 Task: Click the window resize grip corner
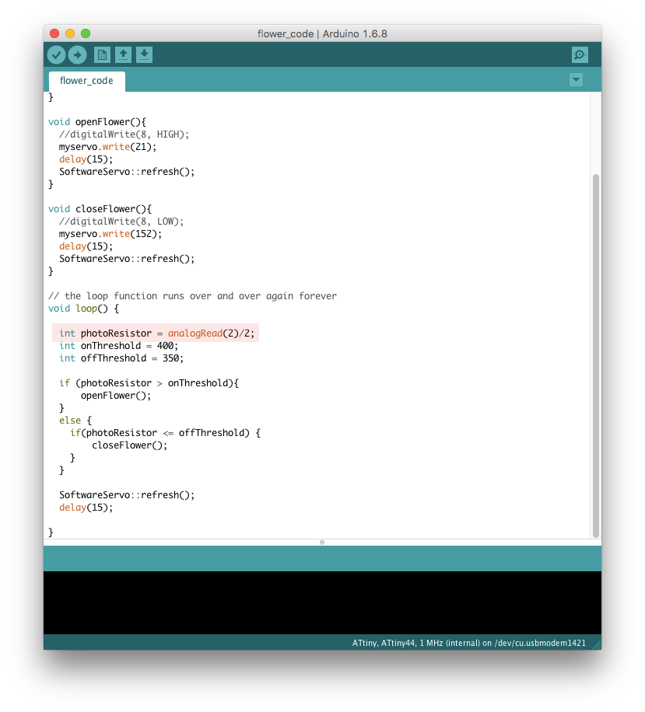pyautogui.click(x=597, y=645)
